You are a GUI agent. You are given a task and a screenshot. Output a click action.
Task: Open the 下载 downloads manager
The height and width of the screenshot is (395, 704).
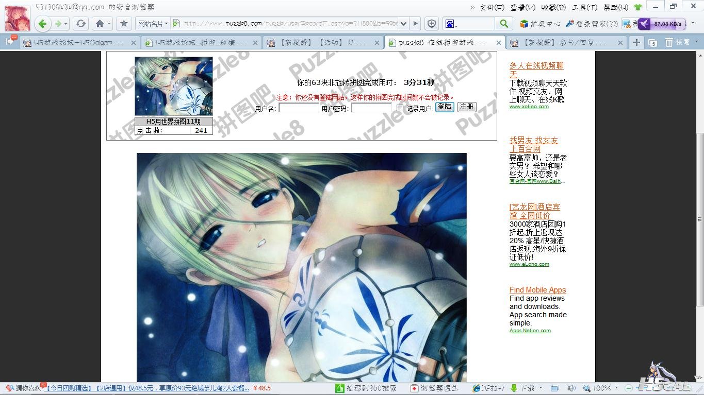tap(522, 388)
